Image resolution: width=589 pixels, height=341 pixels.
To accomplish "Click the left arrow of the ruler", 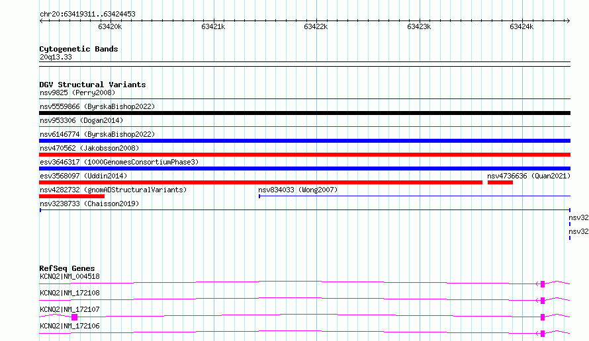I will point(41,20).
